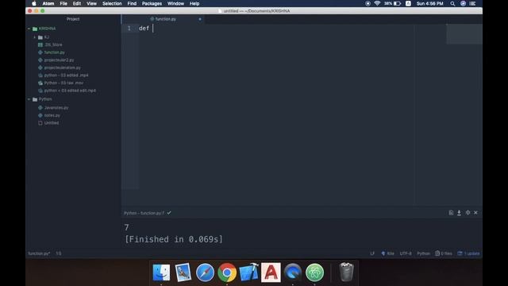Click the output value 7
Image resolution: width=508 pixels, height=286 pixels.
point(127,228)
